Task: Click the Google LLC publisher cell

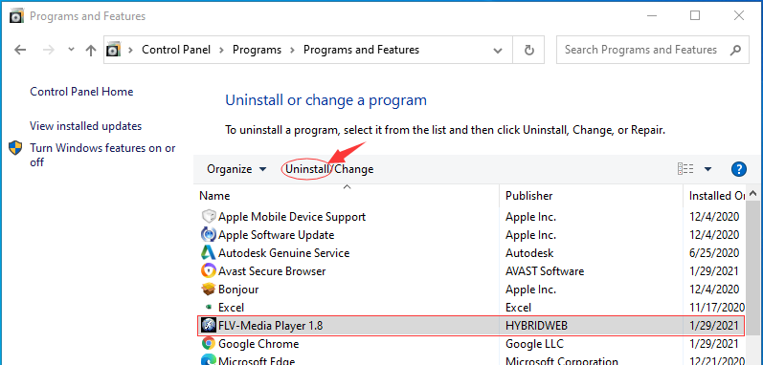Action: 535,344
